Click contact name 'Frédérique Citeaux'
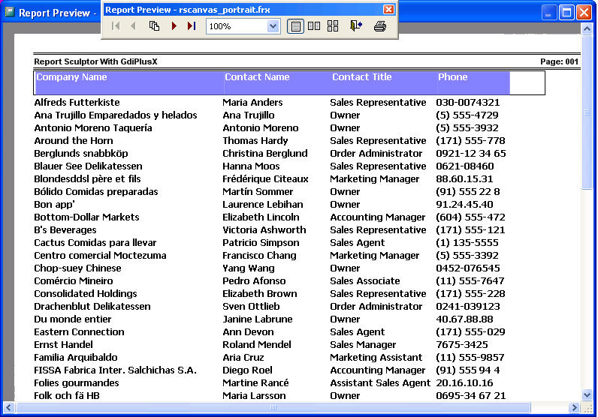This screenshot has height=417, width=598. [265, 179]
